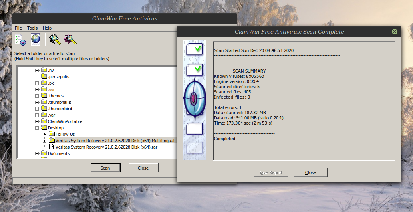Select the .thunderbird folder icon
Viewport: 413px width, 212px height.
pos(44,108)
